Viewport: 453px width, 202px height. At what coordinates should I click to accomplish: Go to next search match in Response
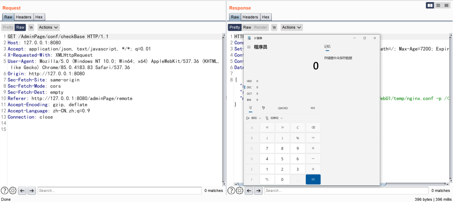(x=258, y=190)
